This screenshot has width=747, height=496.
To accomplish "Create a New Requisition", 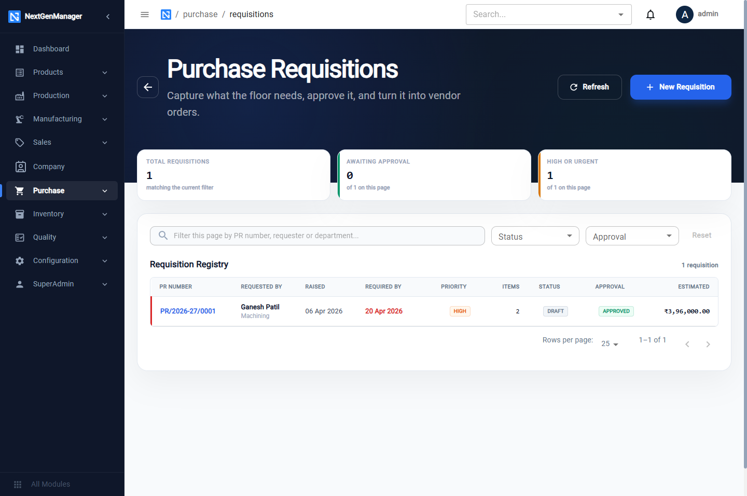I will (x=681, y=87).
